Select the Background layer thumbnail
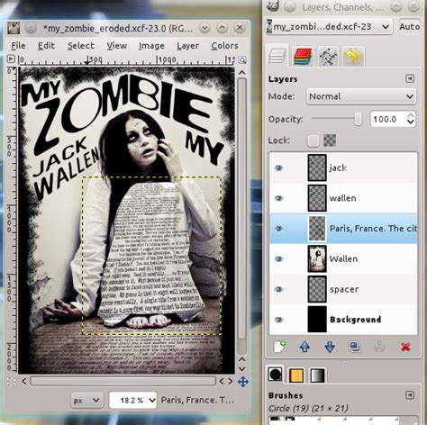Screen dimensions: 427x425 (x=317, y=320)
